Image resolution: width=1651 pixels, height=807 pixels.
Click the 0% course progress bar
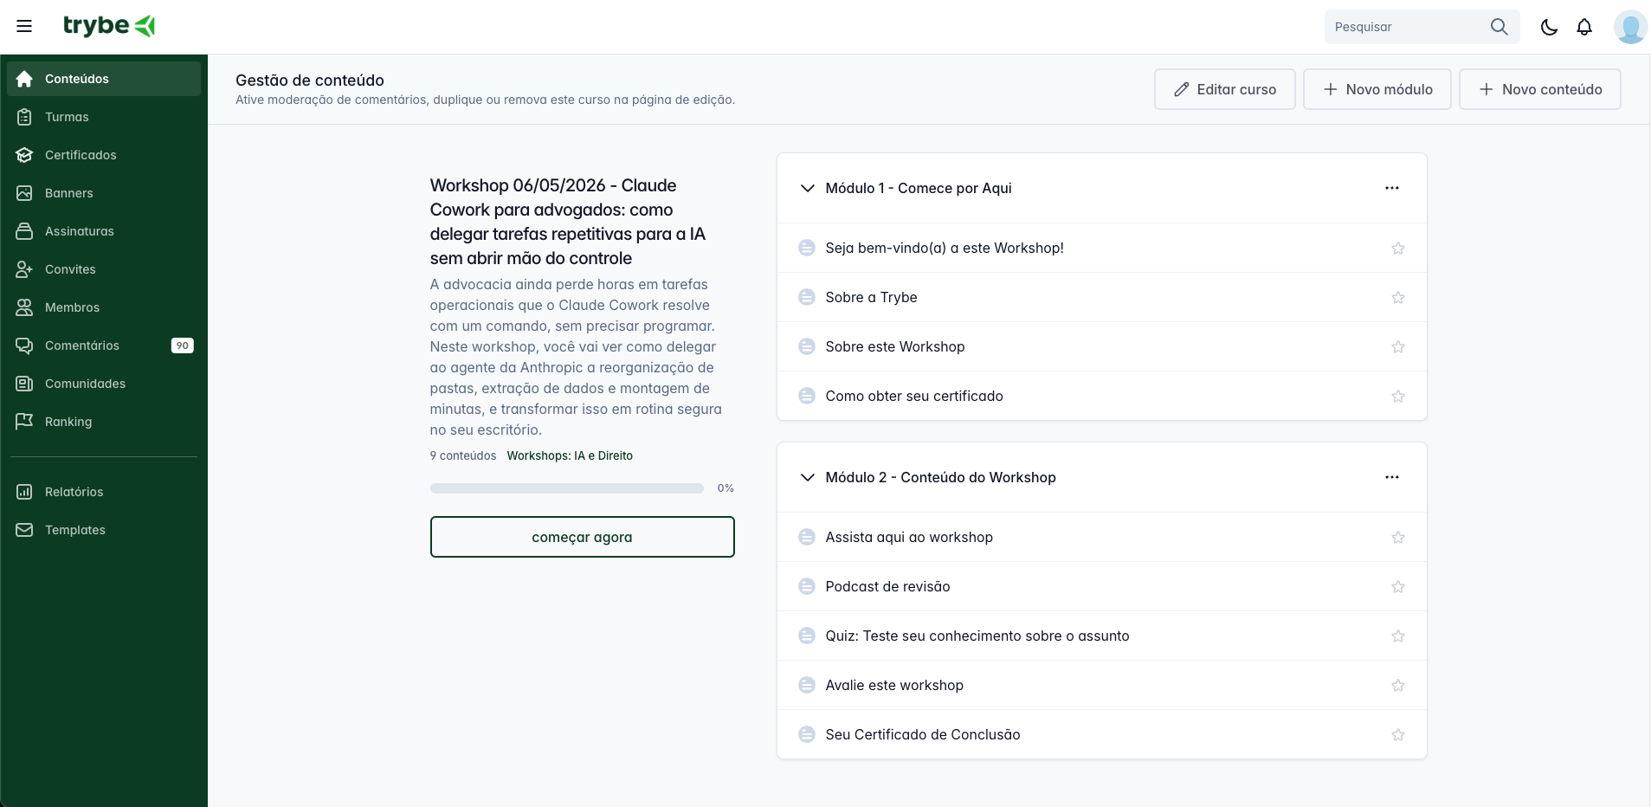567,487
